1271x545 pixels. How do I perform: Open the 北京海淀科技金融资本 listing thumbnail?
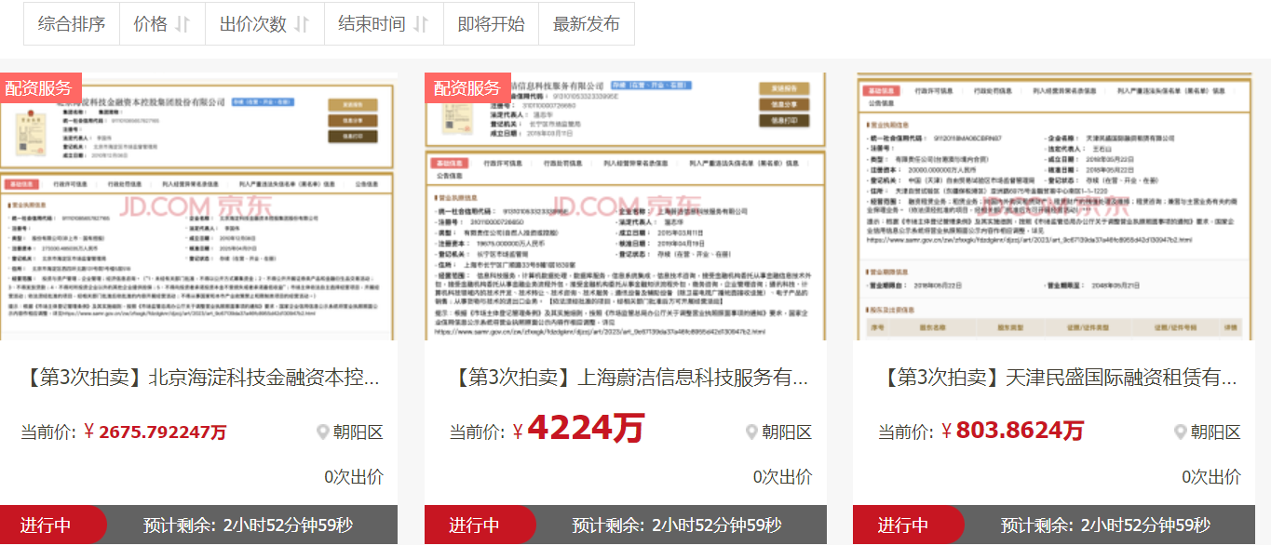(x=198, y=206)
